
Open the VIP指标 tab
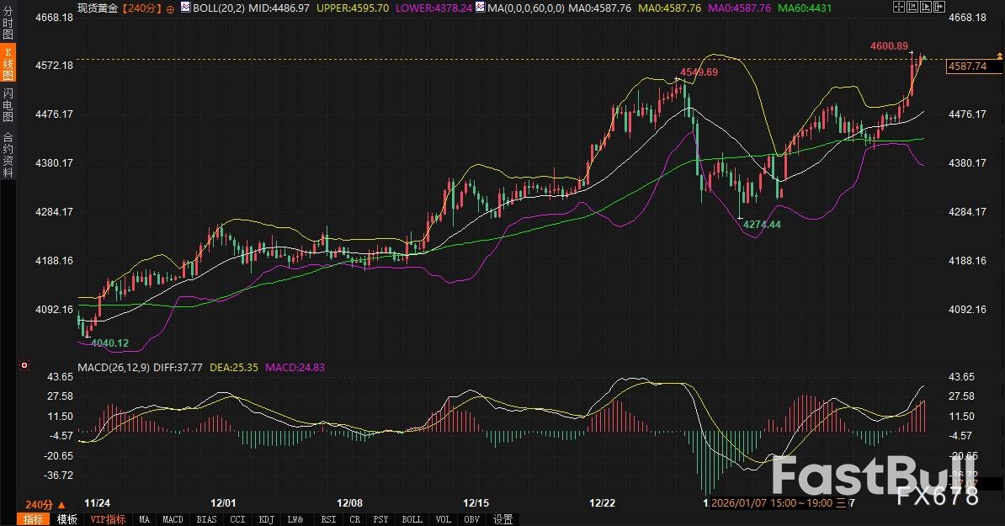(x=108, y=519)
